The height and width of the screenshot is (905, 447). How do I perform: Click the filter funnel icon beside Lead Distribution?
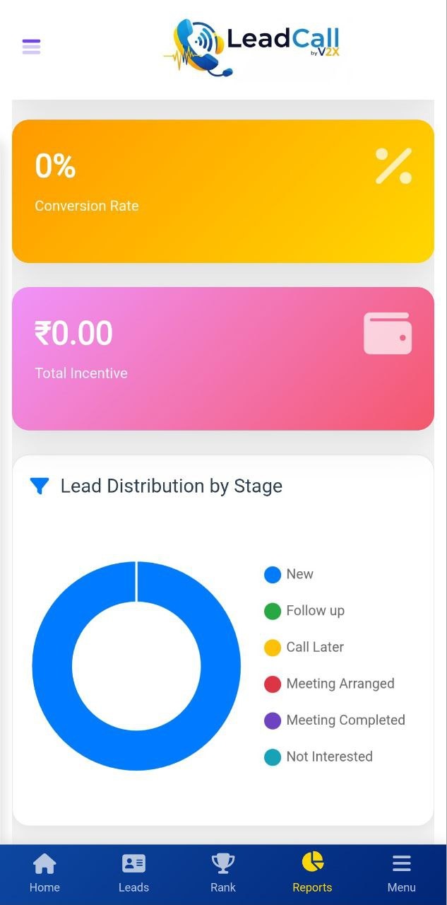(x=39, y=486)
